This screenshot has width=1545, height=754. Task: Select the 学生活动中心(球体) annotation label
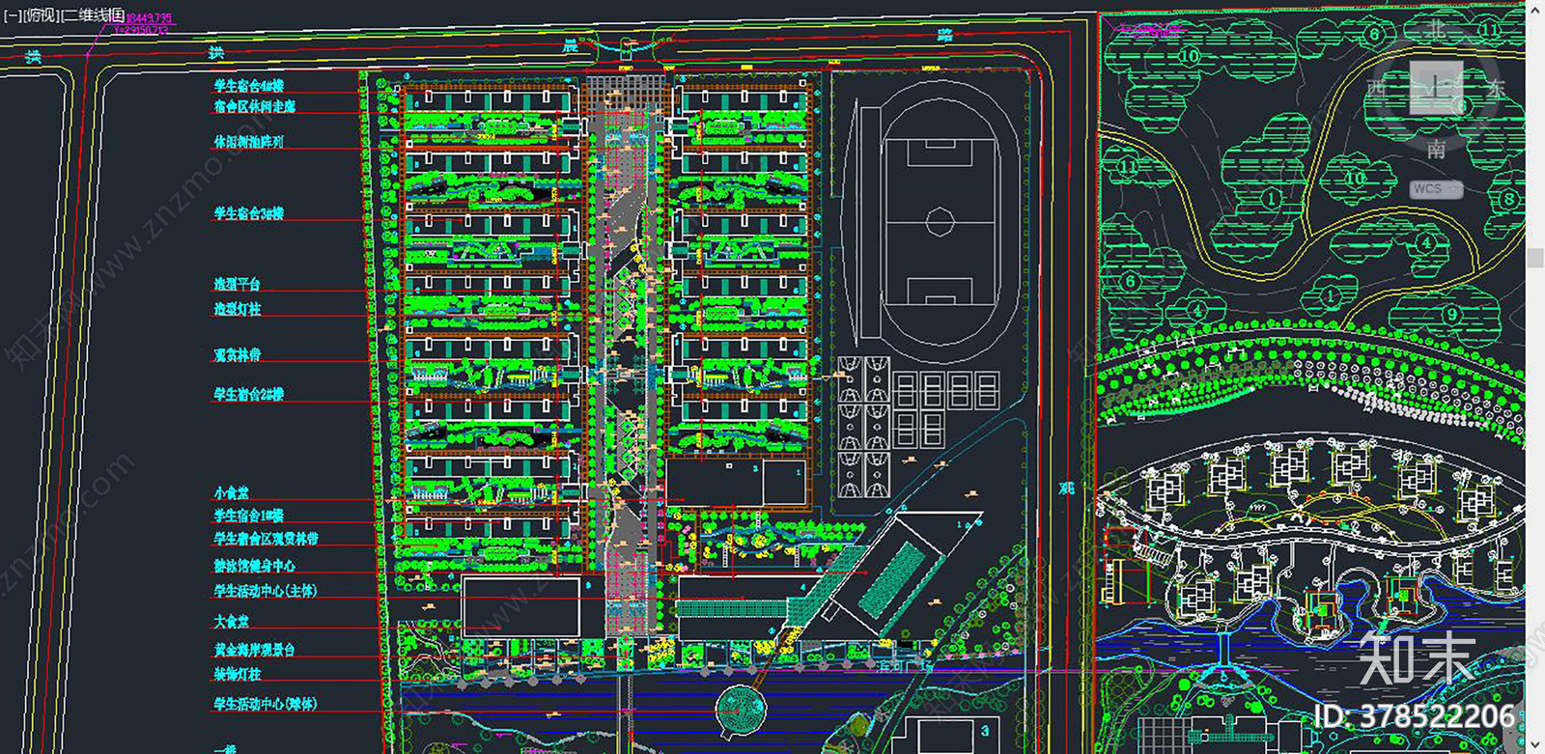[266, 704]
